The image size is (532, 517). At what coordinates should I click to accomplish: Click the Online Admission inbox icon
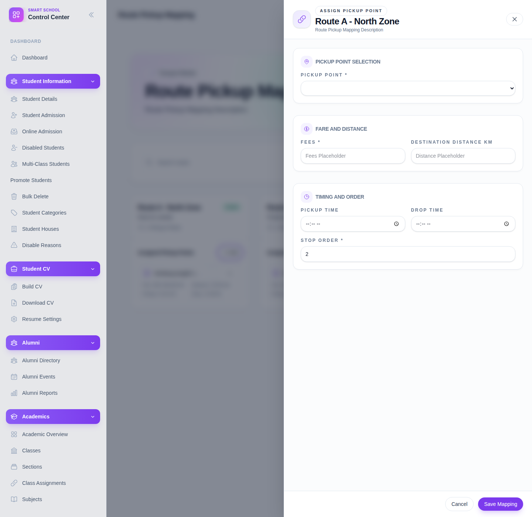[14, 131]
